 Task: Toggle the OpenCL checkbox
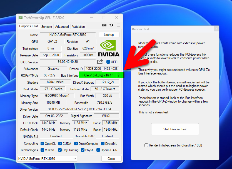click(42, 143)
